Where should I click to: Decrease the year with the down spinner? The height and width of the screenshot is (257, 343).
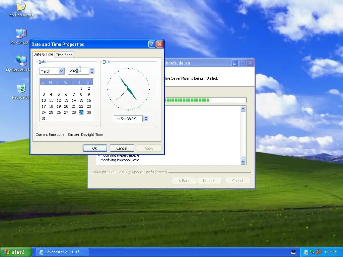[x=92, y=73]
